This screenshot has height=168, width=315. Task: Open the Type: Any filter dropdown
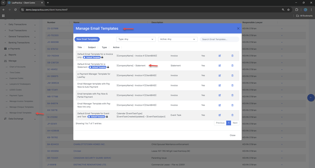[136, 39]
